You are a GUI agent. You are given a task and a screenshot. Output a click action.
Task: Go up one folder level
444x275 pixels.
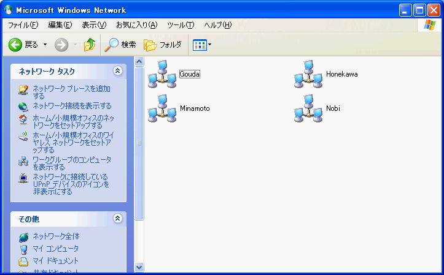(90, 45)
